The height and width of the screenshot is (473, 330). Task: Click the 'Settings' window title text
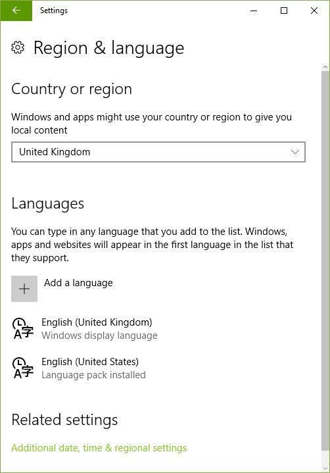tap(54, 11)
